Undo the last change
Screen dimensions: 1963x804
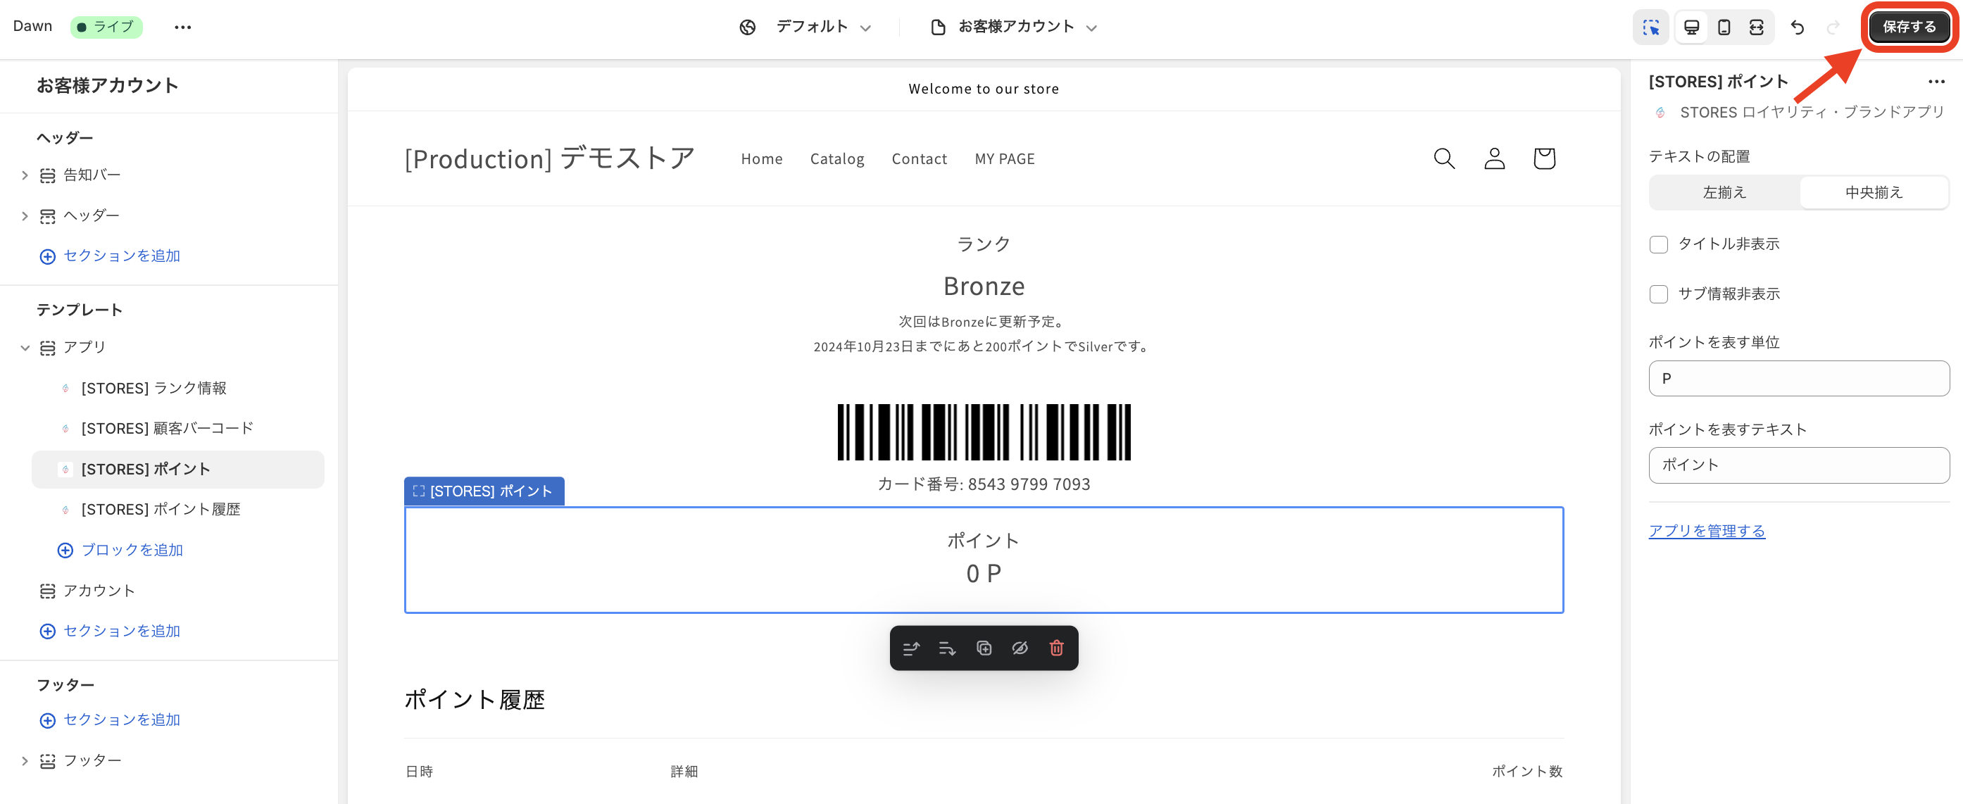click(1798, 27)
